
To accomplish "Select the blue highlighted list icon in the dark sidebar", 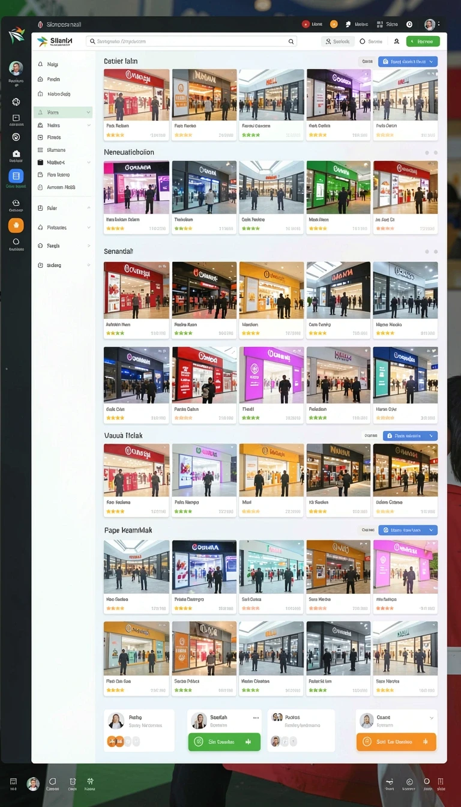I will pos(16,176).
